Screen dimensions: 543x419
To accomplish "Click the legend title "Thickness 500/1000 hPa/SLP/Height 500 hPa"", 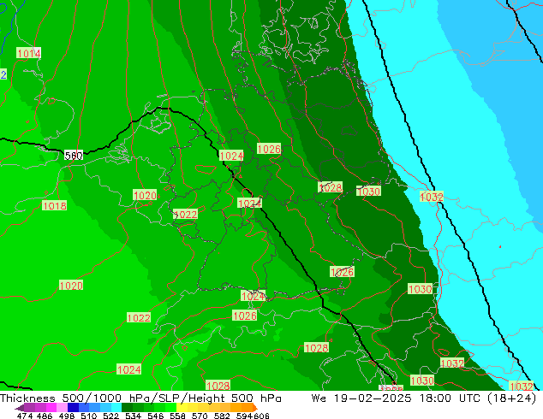I will pyautogui.click(x=140, y=398).
